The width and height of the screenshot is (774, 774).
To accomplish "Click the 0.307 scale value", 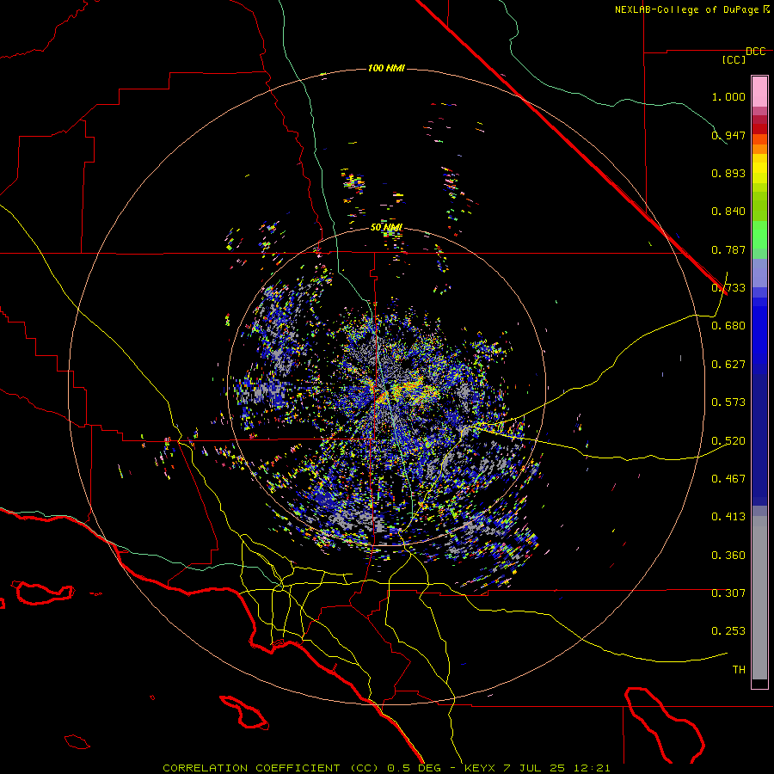I will pyautogui.click(x=728, y=593).
